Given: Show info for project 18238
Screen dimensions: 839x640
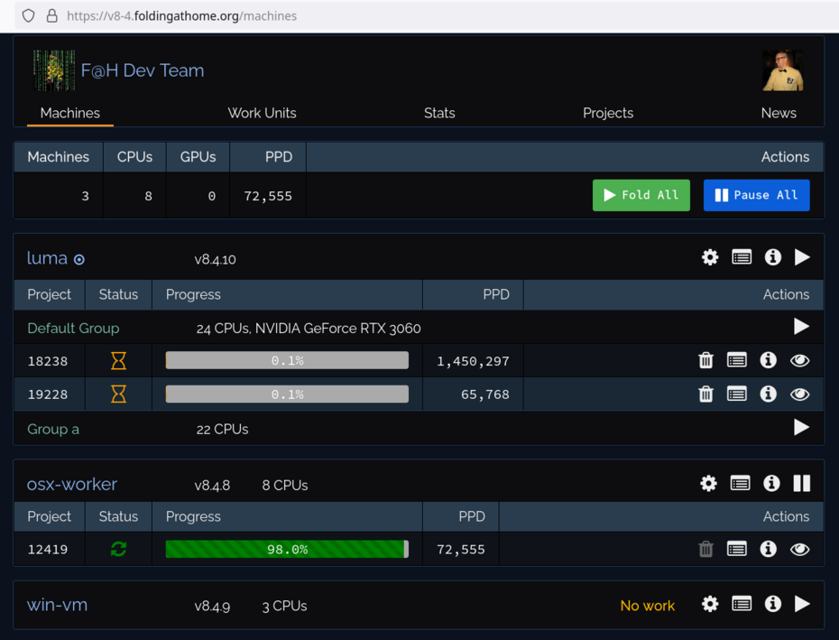Looking at the screenshot, I should tap(768, 360).
